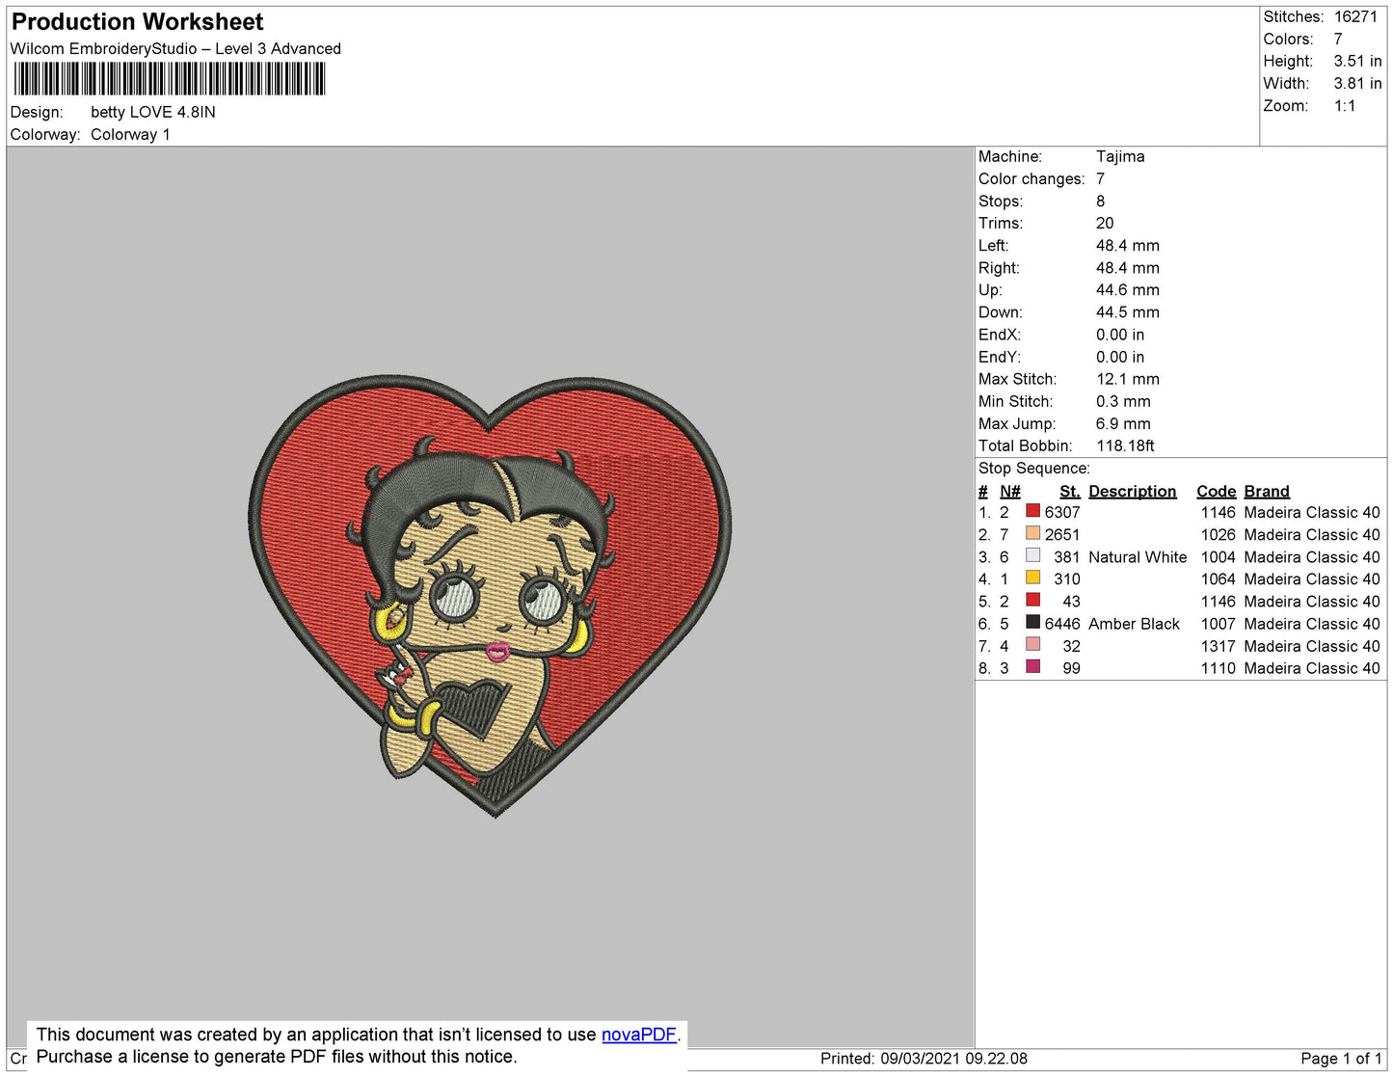
Task: Click the Left value 48.4 mm
Action: [1128, 245]
